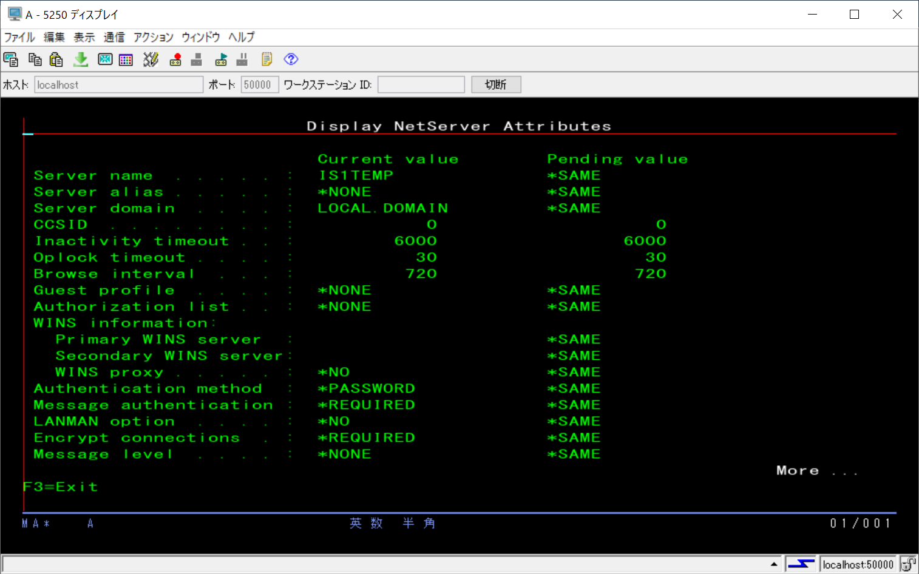The image size is (919, 574).
Task: Click the gray pause macro icon
Action: click(x=242, y=59)
